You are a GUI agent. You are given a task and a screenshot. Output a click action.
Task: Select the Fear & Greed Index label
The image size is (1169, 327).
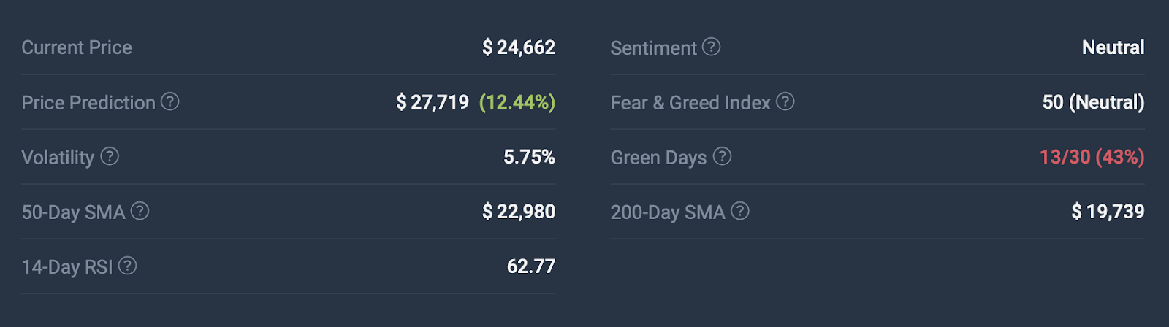pyautogui.click(x=690, y=103)
